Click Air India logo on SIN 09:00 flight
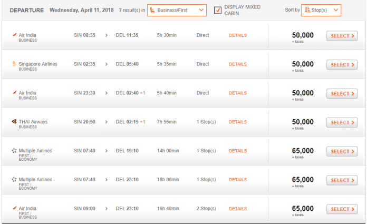Image resolution: width=367 pixels, height=224 pixels. (x=15, y=208)
